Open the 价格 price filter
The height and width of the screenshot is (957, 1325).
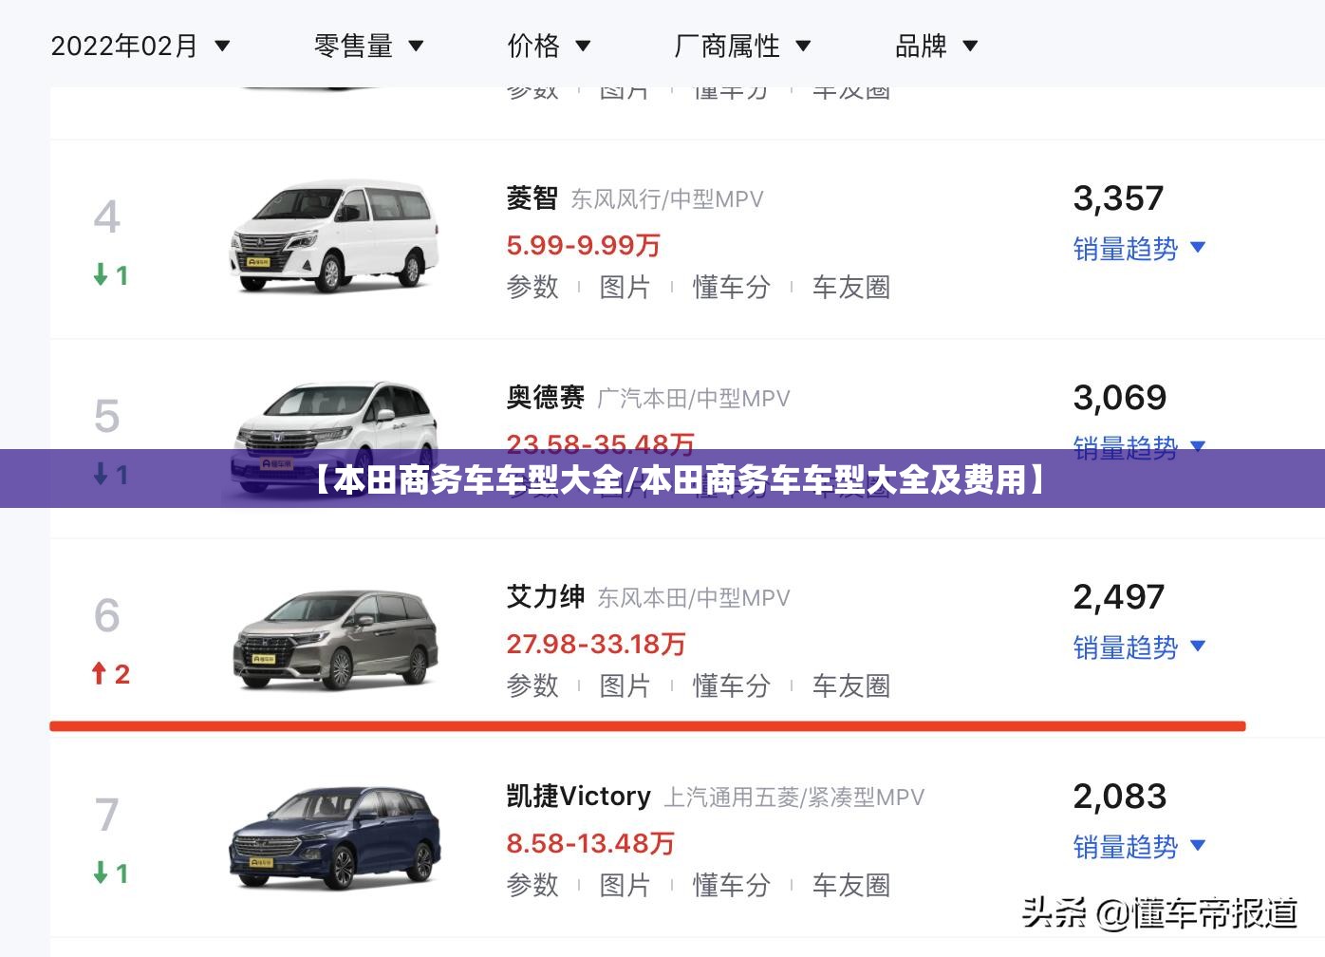coord(549,46)
